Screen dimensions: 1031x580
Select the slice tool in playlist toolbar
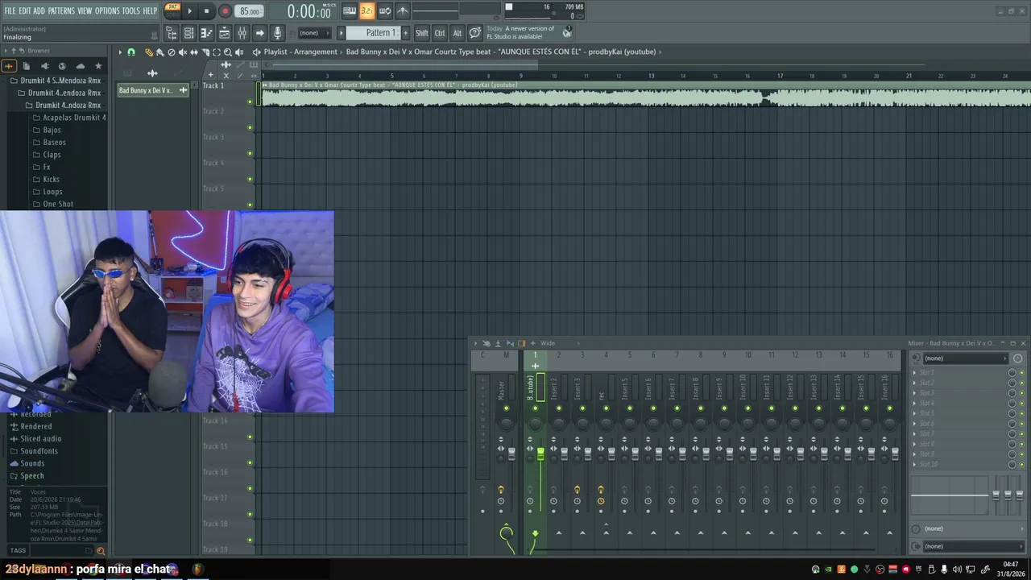[x=205, y=52]
